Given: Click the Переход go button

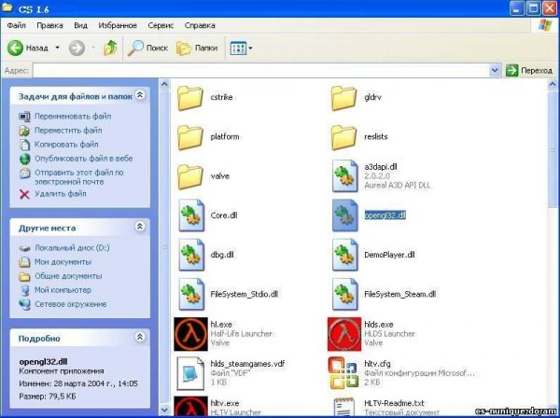Looking at the screenshot, I should [529, 70].
